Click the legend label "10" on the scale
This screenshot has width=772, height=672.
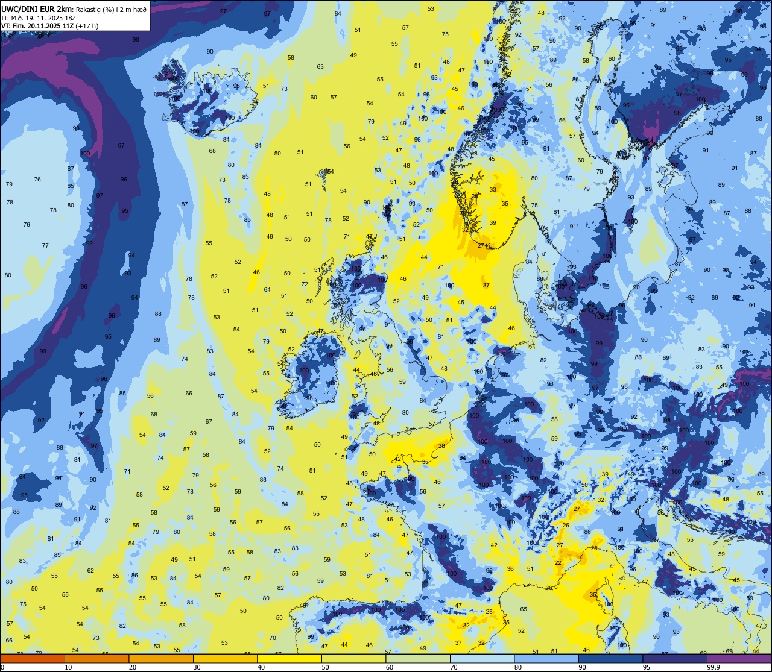coord(68,667)
